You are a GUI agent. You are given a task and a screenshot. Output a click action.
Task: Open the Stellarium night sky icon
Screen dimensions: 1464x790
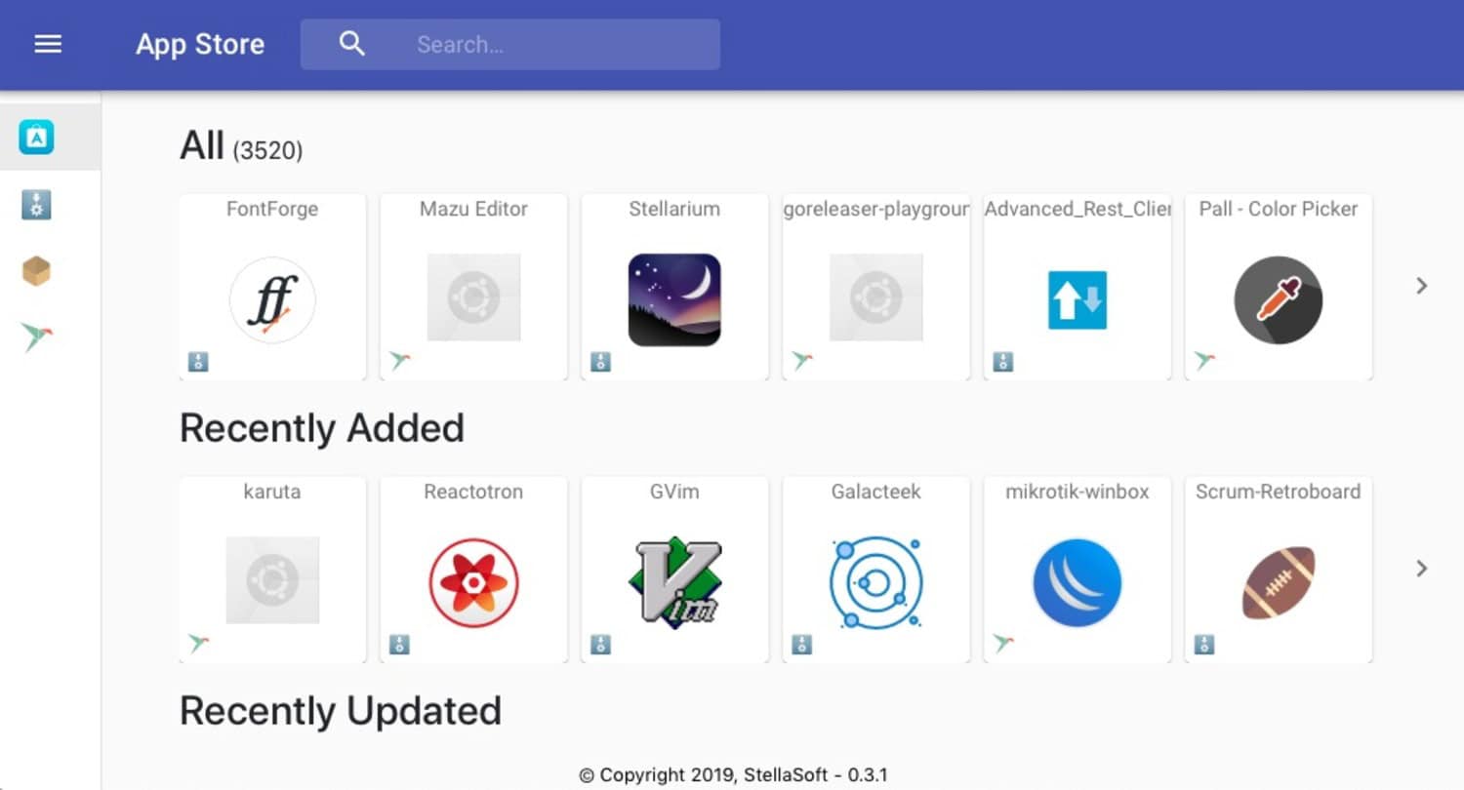click(x=674, y=299)
